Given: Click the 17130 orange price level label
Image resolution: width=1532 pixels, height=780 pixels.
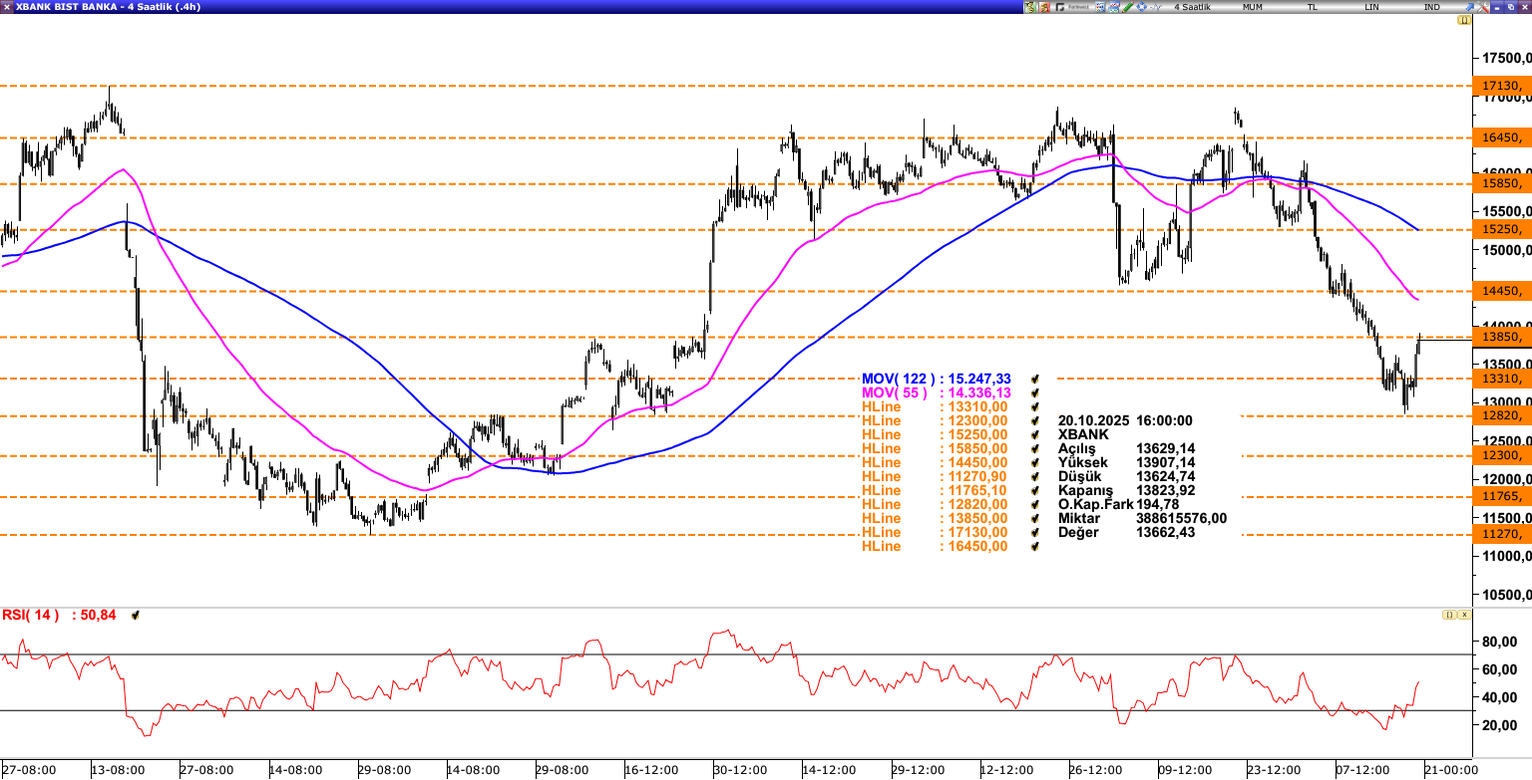Looking at the screenshot, I should click(1501, 87).
